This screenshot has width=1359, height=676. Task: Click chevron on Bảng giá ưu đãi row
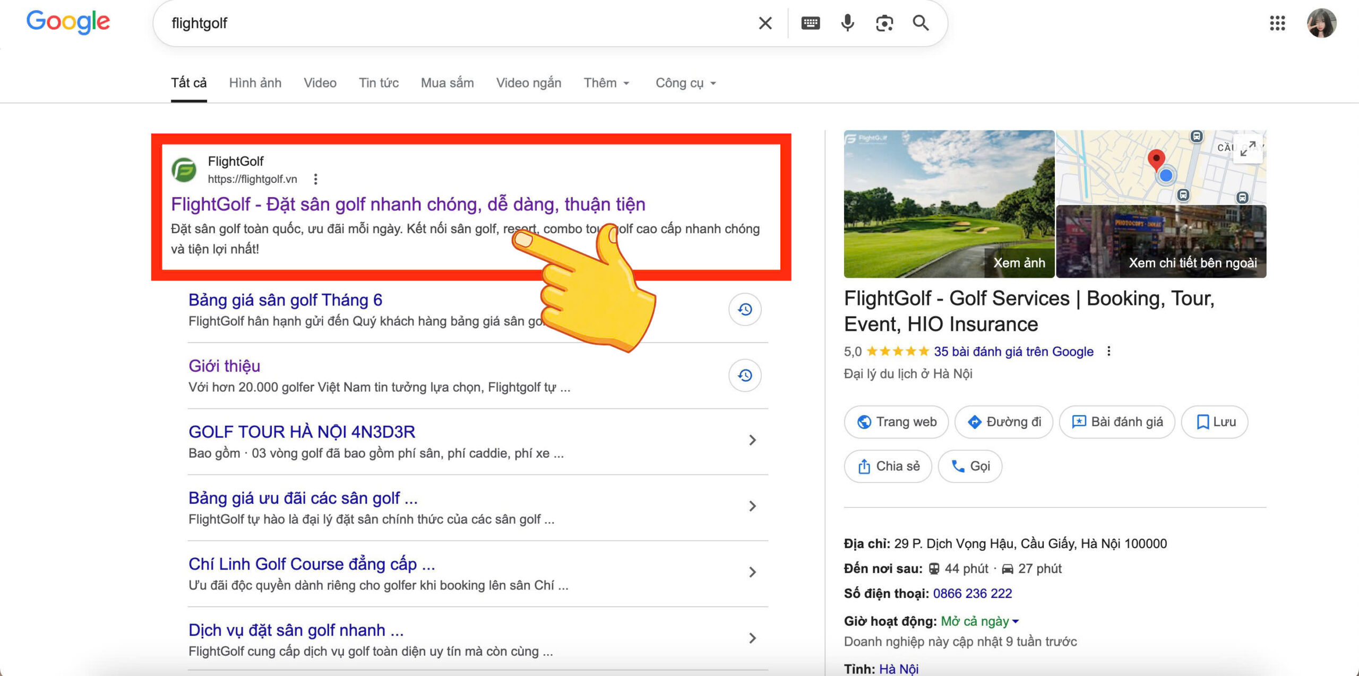(x=752, y=506)
